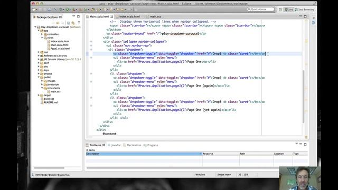
Task: Close the Main.scala.html editor tab
Action: [111, 16]
